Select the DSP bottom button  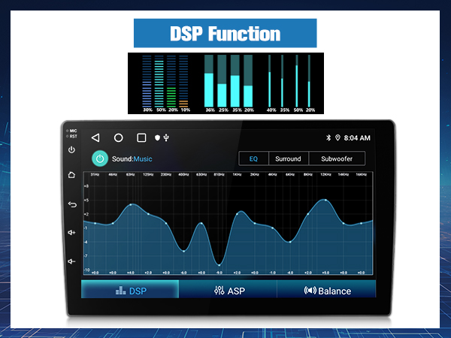click(x=130, y=290)
